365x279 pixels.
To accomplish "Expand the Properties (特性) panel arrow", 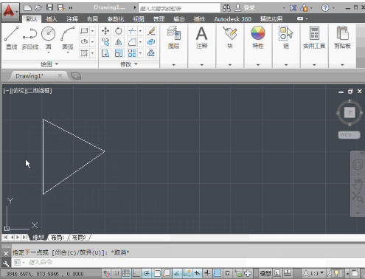I will tap(258, 65).
